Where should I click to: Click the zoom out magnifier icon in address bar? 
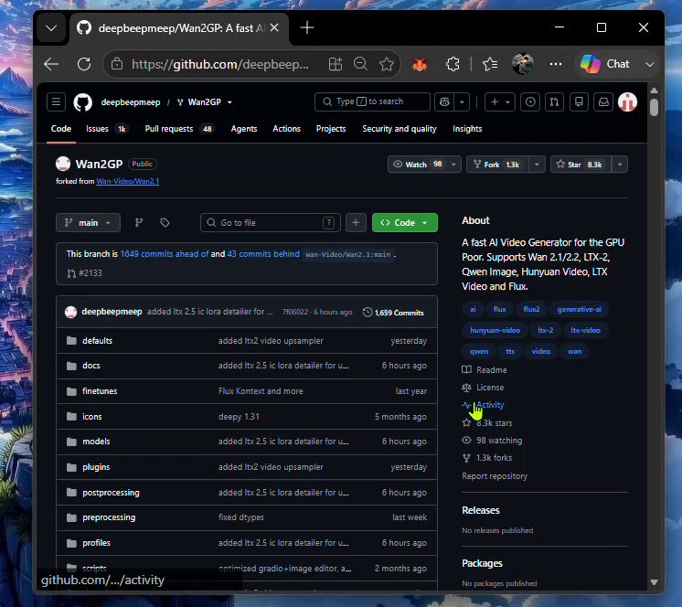[x=360, y=64]
